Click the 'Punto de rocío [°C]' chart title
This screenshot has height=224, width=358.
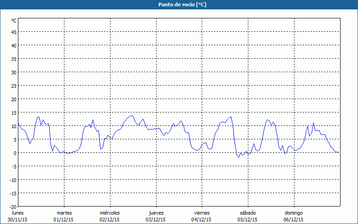point(179,4)
